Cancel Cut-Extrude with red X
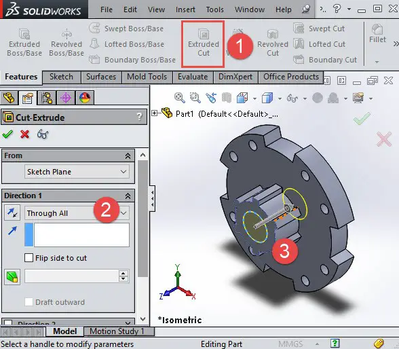399x349 pixels. click(x=24, y=134)
